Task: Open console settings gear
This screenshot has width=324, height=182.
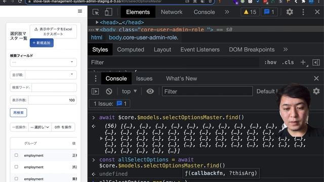Action: [316, 91]
